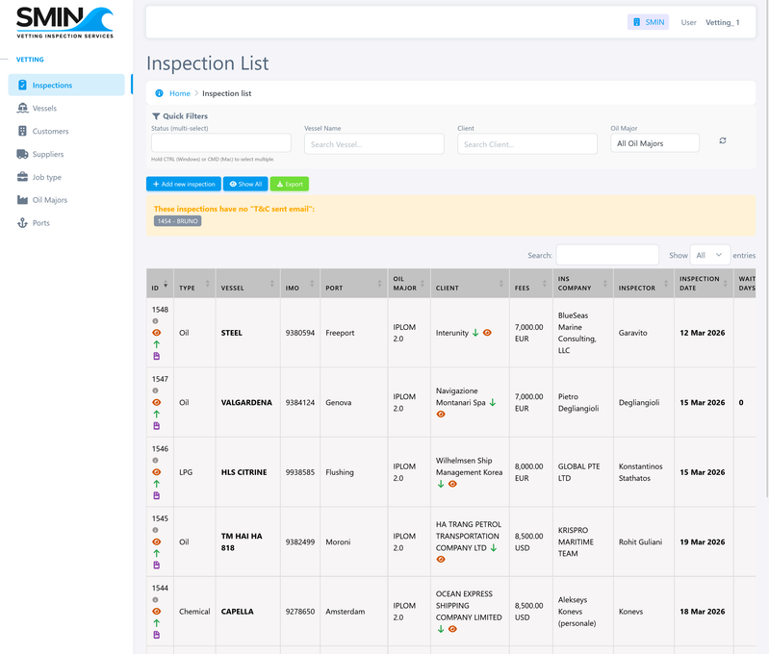This screenshot has height=654, width=769.
Task: Click the table Search field
Action: point(607,255)
